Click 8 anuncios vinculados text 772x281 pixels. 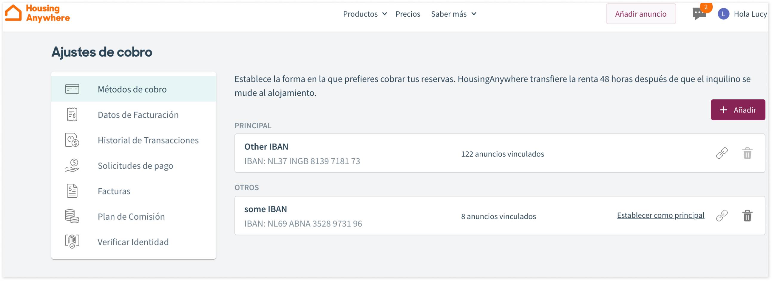[498, 216]
